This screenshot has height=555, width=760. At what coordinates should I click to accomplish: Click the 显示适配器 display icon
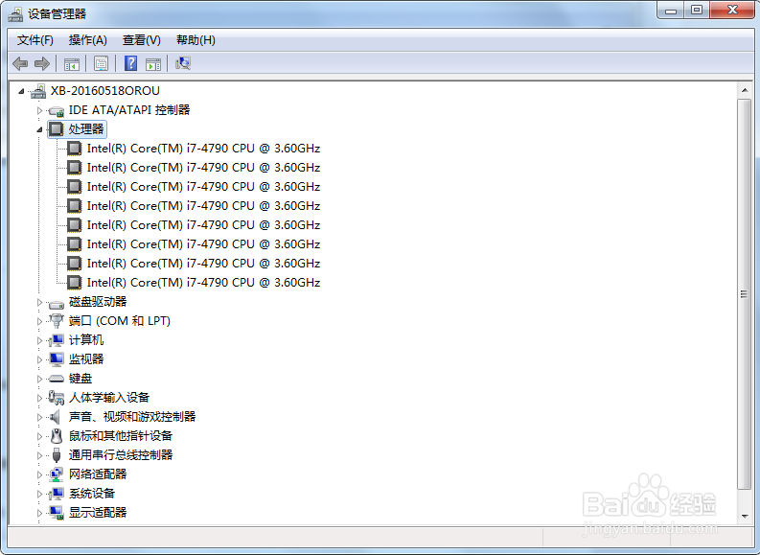coord(57,513)
